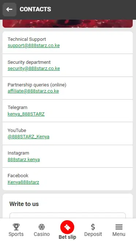The width and height of the screenshot is (136, 241).
Task: Tap the red Bet slip ticket icon
Action: pyautogui.click(x=67, y=227)
